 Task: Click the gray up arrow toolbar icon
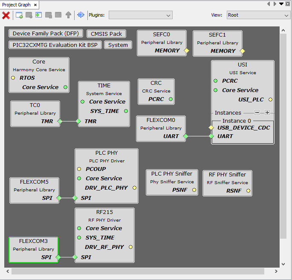[68, 15]
